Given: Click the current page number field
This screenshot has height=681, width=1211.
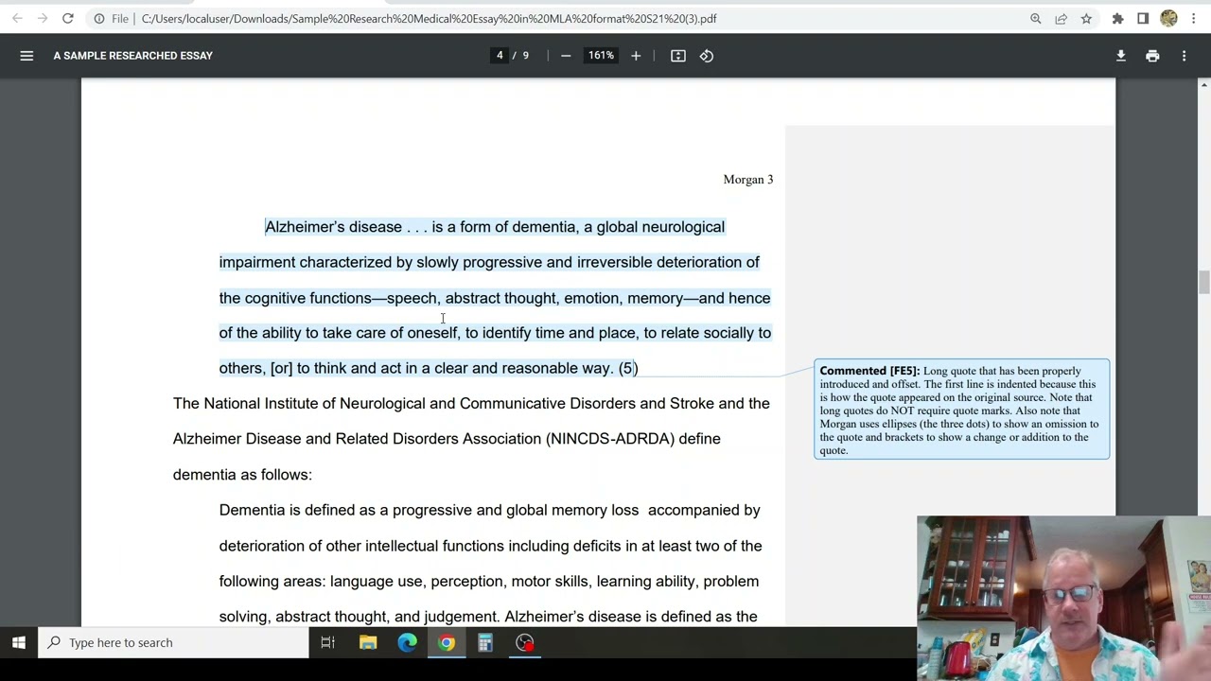Looking at the screenshot, I should tap(500, 56).
